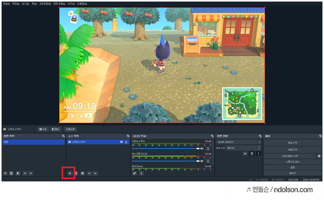Image resolution: width=324 pixels, height=209 pixels.
Task: Click the recording timer status indicator
Action: (x=278, y=180)
